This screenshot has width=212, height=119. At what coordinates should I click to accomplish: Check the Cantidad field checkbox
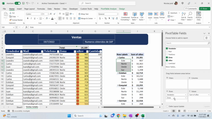[167, 63]
